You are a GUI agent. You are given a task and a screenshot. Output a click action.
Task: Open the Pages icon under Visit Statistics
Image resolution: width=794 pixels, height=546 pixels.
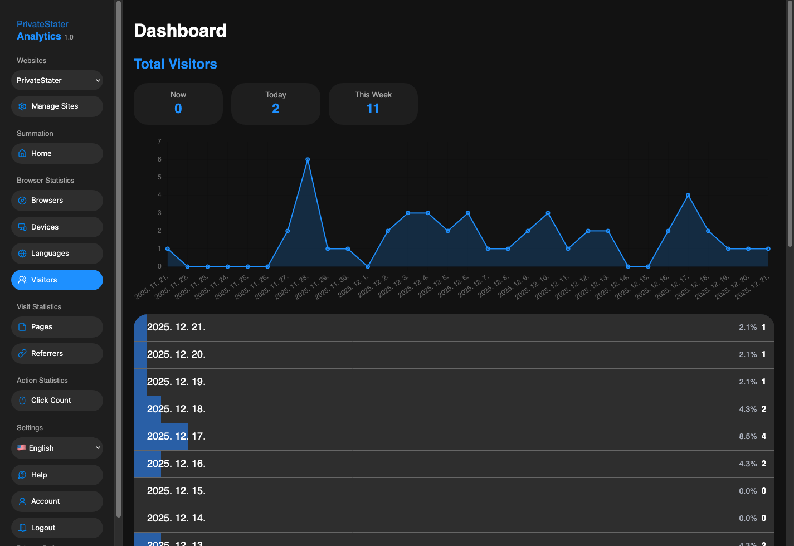click(22, 327)
